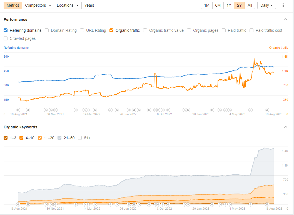Click the first G update marker near 18 Aug 2021
This screenshot has height=215, width=294.
[18, 110]
